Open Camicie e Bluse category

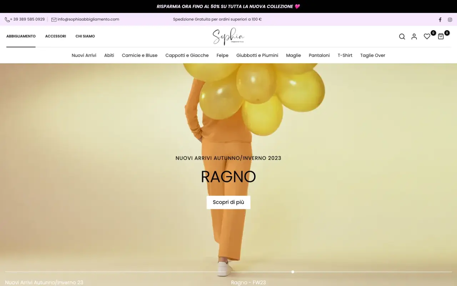[x=140, y=55]
